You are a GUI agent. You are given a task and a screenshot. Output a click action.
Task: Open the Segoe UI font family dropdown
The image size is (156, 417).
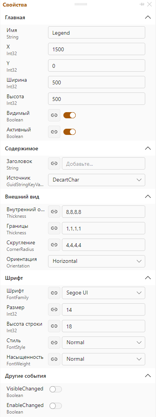pos(103,293)
